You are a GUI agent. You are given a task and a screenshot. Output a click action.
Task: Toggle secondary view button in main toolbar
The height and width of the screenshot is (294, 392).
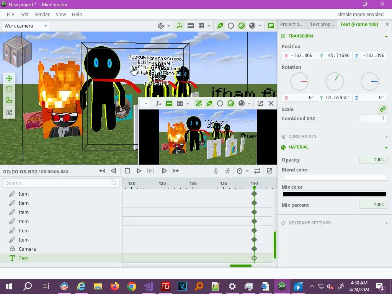point(271,26)
